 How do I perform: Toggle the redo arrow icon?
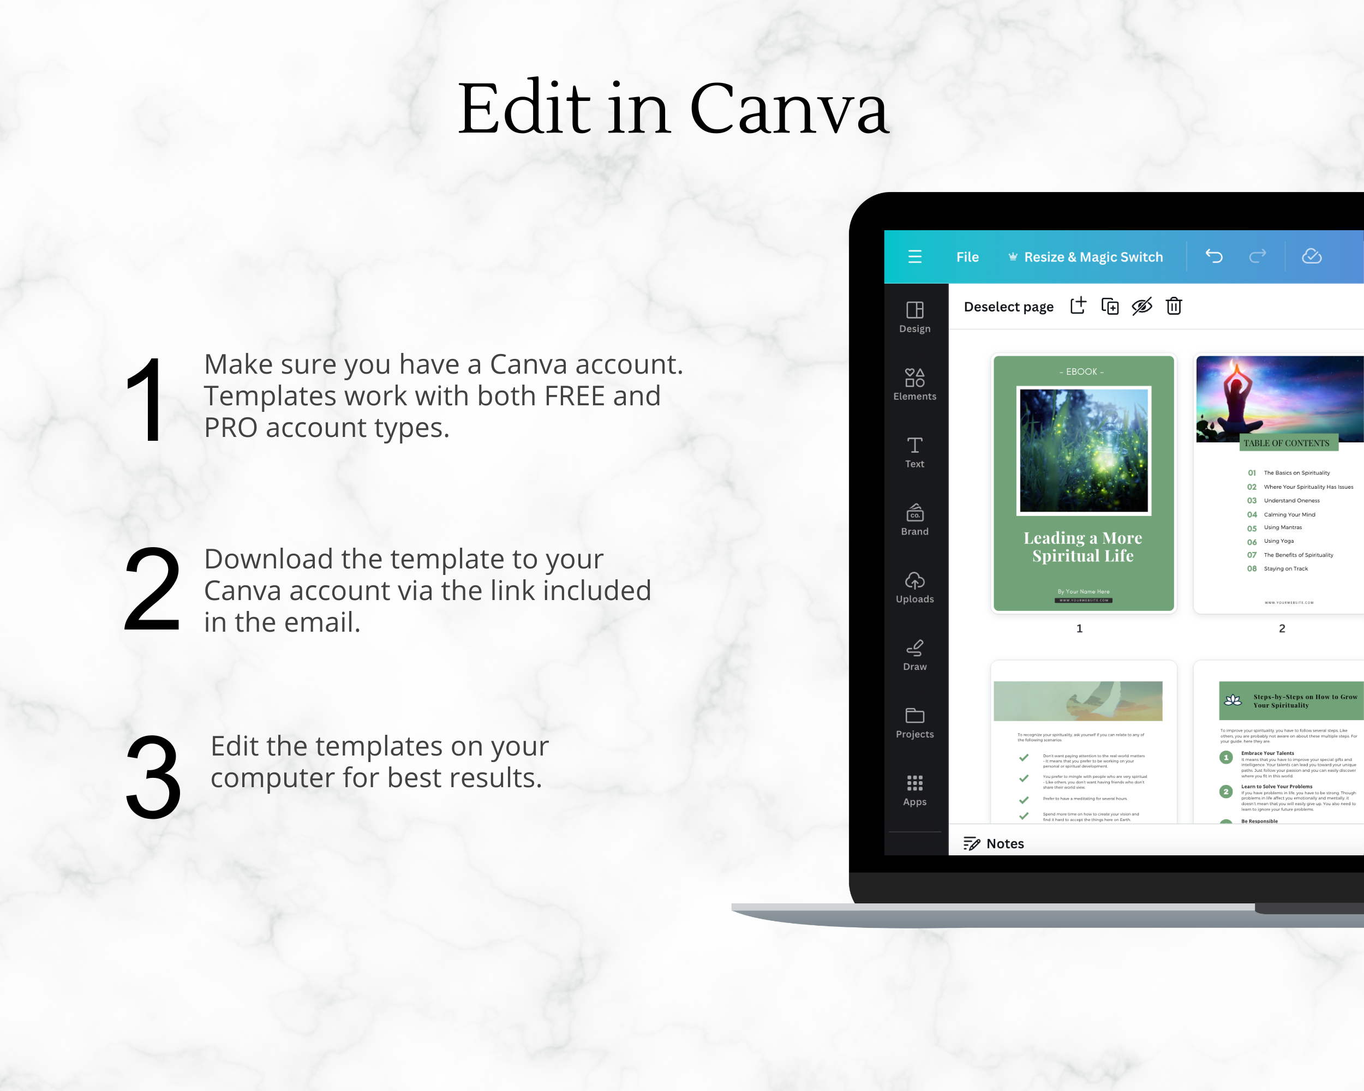(1257, 257)
